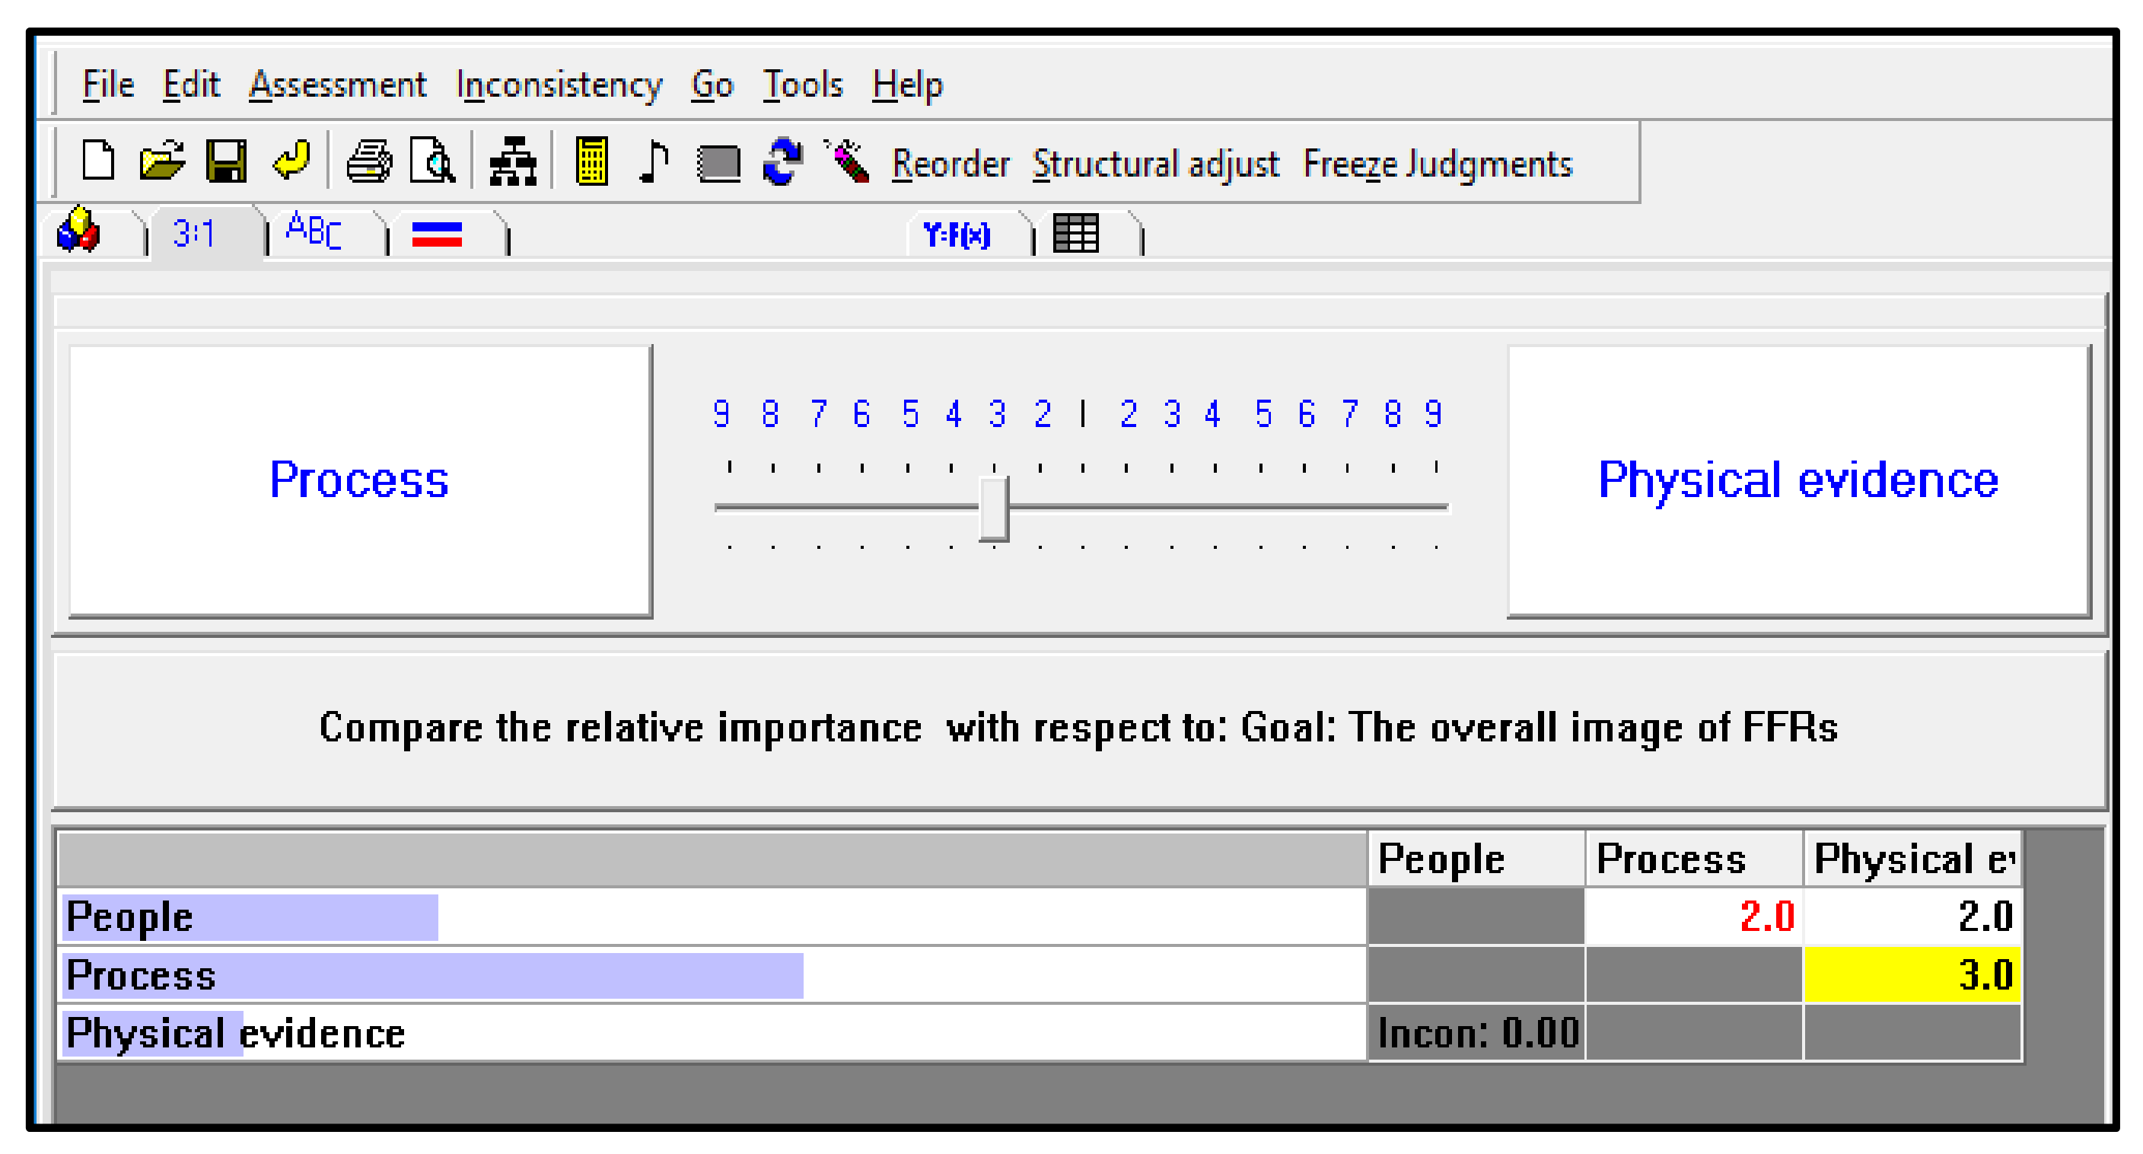Open the Assessment menu

(x=337, y=84)
